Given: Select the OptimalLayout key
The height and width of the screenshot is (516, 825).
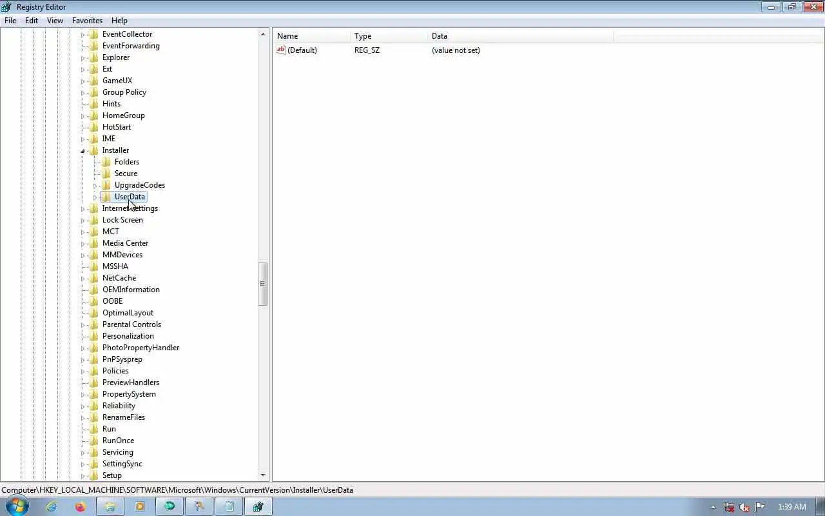Looking at the screenshot, I should 128,313.
